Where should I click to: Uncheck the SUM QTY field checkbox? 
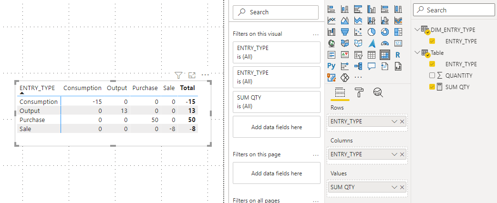pyautogui.click(x=432, y=87)
